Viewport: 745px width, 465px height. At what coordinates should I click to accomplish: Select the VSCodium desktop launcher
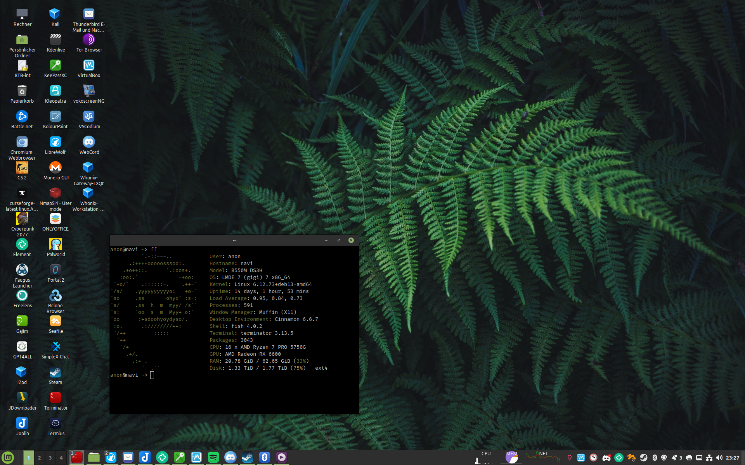[x=89, y=117]
